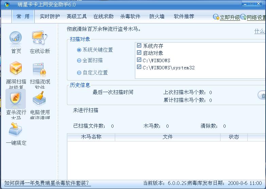Click the partially visible 什么 help link
This screenshot has width=266, height=189.
[x=260, y=31]
